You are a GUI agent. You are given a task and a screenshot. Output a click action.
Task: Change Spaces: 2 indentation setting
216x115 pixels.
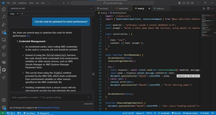point(140,113)
